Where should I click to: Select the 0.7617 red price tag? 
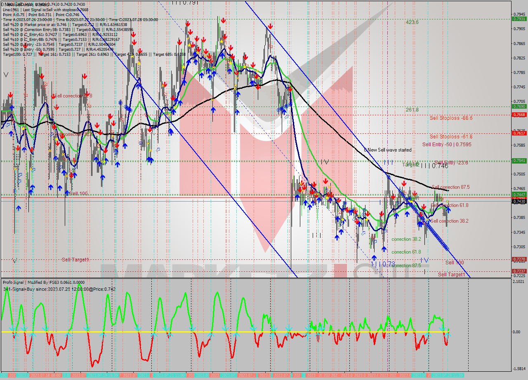tap(519, 133)
